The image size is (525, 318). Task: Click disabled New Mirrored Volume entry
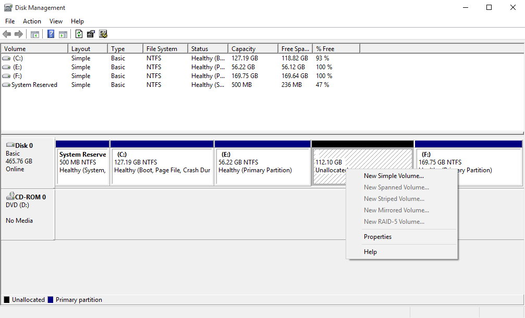point(402,210)
